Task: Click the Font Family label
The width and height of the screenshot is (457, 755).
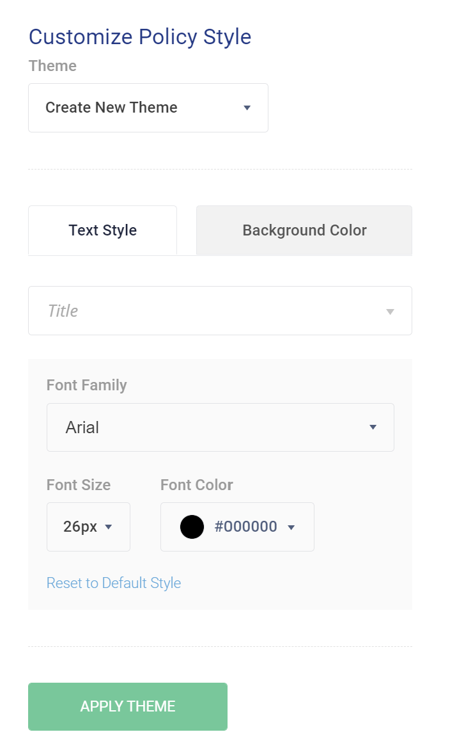Action: coord(86,385)
